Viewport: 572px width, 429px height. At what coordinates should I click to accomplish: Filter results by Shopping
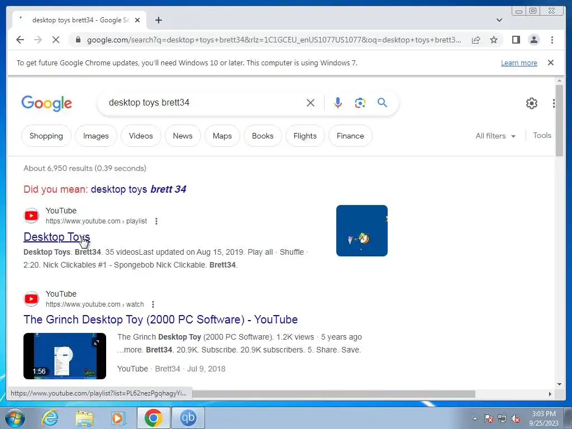click(x=46, y=136)
